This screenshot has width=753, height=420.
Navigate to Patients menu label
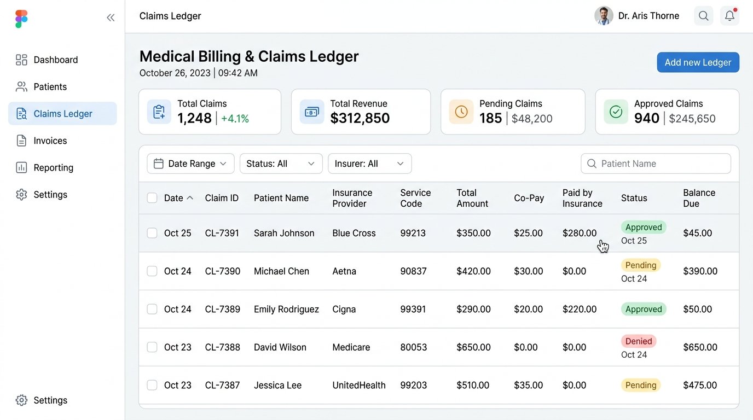coord(50,86)
